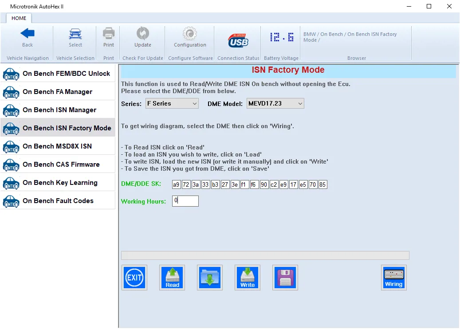Open the Configuration gear icon
The height and width of the screenshot is (329, 460).
tap(190, 33)
